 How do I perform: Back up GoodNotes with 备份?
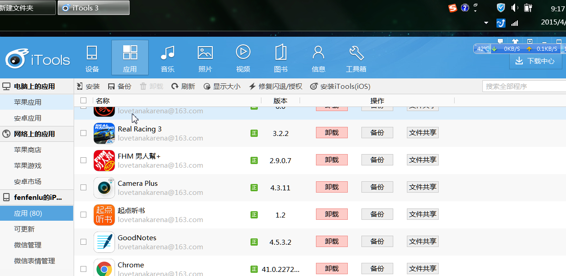(x=377, y=241)
